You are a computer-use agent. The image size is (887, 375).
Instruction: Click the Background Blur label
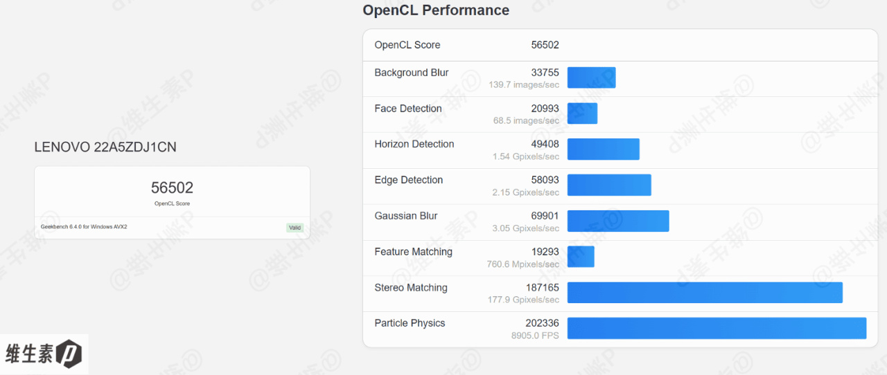pos(412,73)
